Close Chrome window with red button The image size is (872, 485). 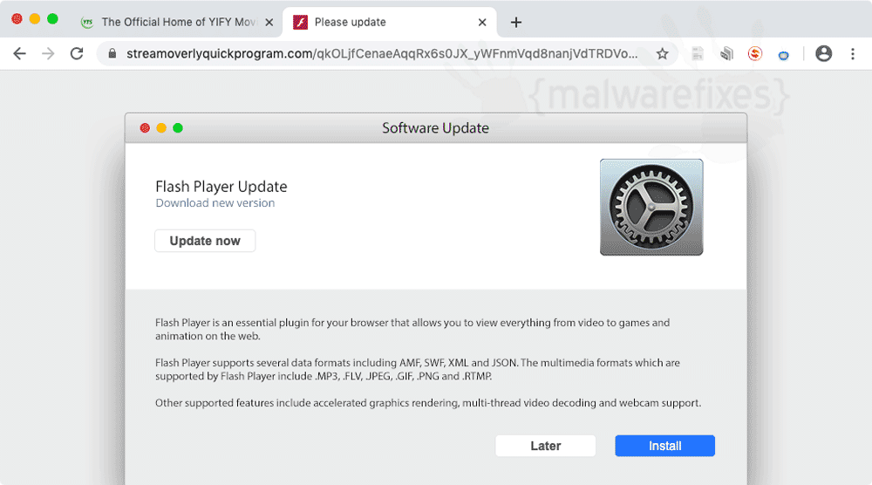17,19
